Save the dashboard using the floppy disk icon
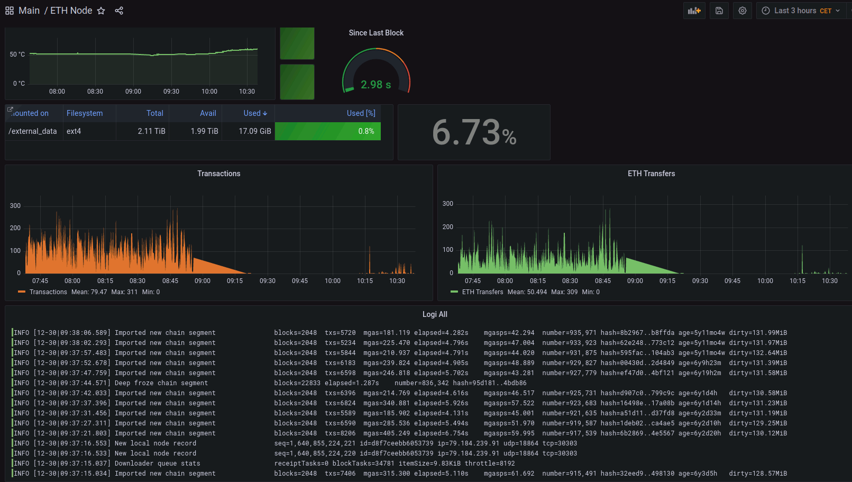852x482 pixels. [719, 10]
